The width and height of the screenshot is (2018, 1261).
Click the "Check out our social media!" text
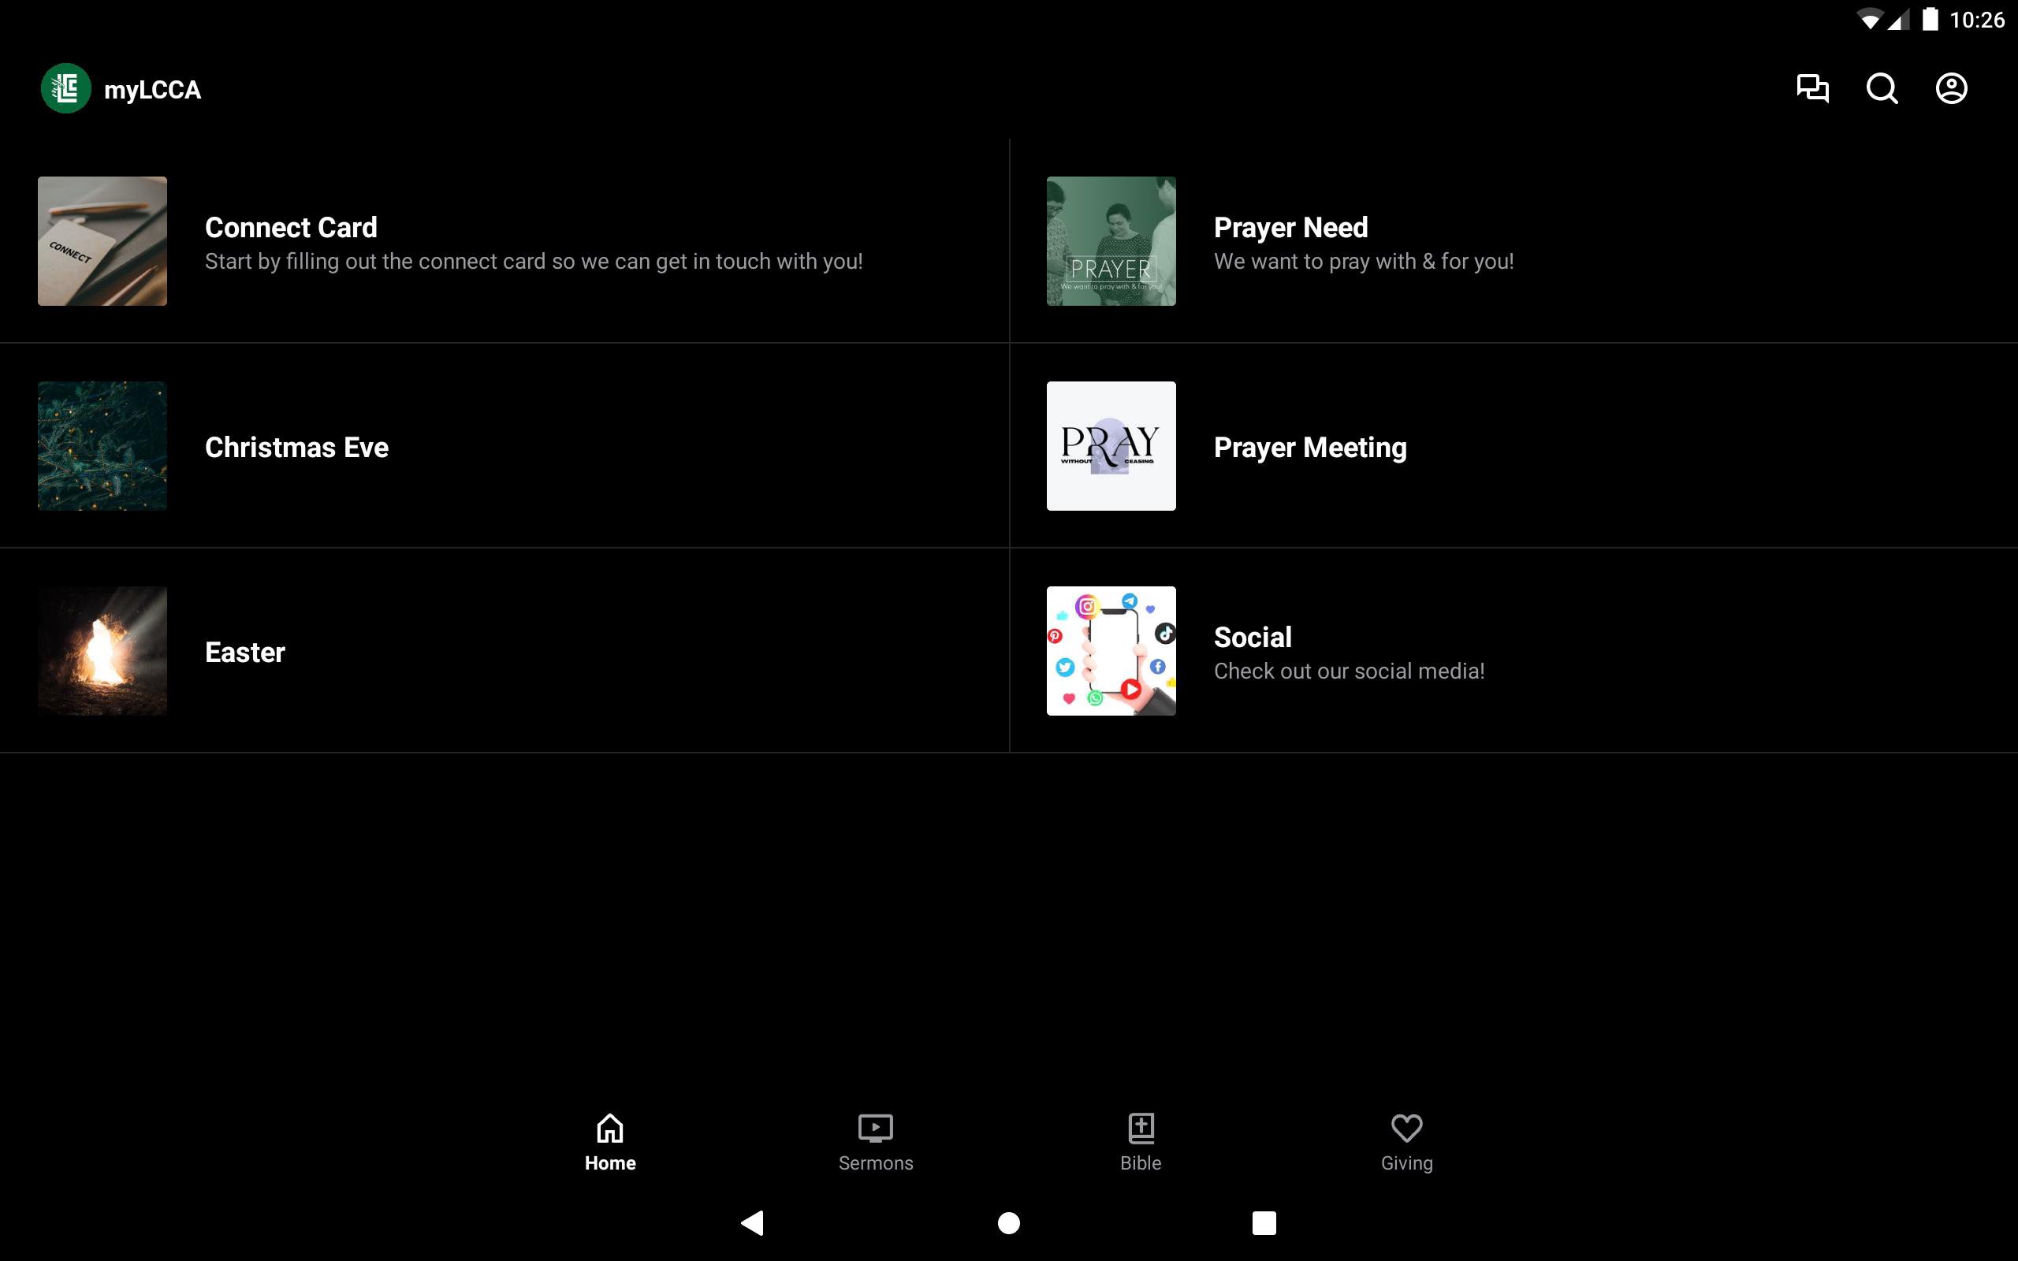coord(1349,671)
